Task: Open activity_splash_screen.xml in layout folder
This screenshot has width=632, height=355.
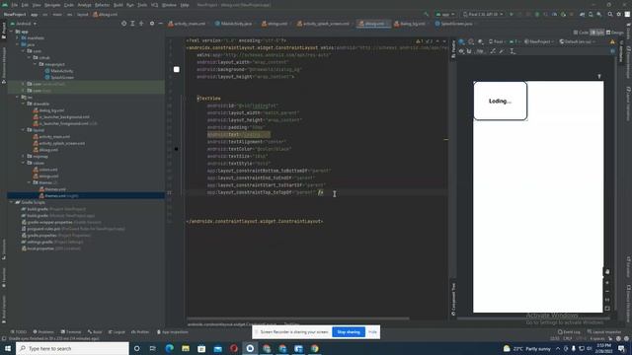Action: coord(59,143)
